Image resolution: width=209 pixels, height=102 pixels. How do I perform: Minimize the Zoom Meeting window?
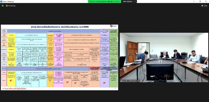(x=194, y=1)
